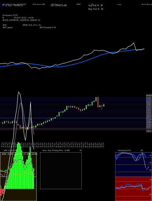Select the '(MGR) 12.8, 31.1, 24' ADX values
This screenshot has height=201, width=152.
pos(32,25)
